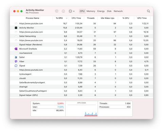The height and width of the screenshot is (132, 163).
Task: Click the CPU LOAD graph
Action: [81, 109]
